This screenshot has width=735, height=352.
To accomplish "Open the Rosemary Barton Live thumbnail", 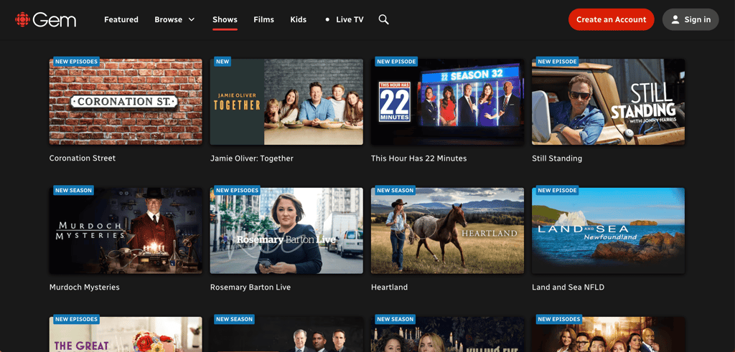I will click(x=286, y=231).
